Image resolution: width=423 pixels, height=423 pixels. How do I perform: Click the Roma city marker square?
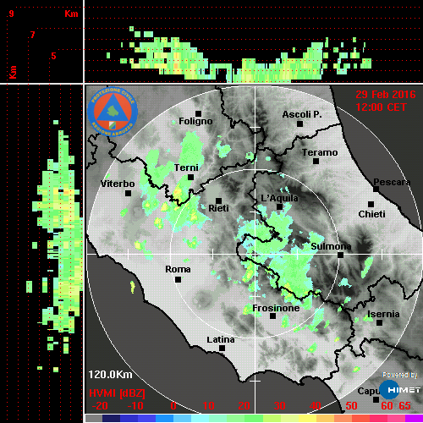point(178,279)
